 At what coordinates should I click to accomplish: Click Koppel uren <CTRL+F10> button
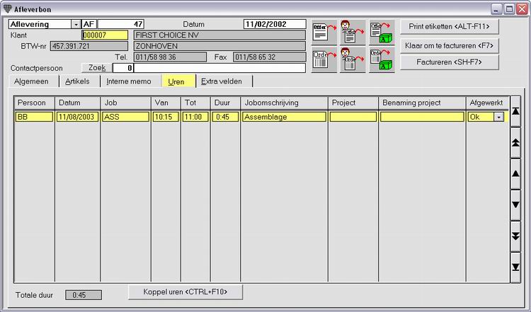[x=185, y=291]
